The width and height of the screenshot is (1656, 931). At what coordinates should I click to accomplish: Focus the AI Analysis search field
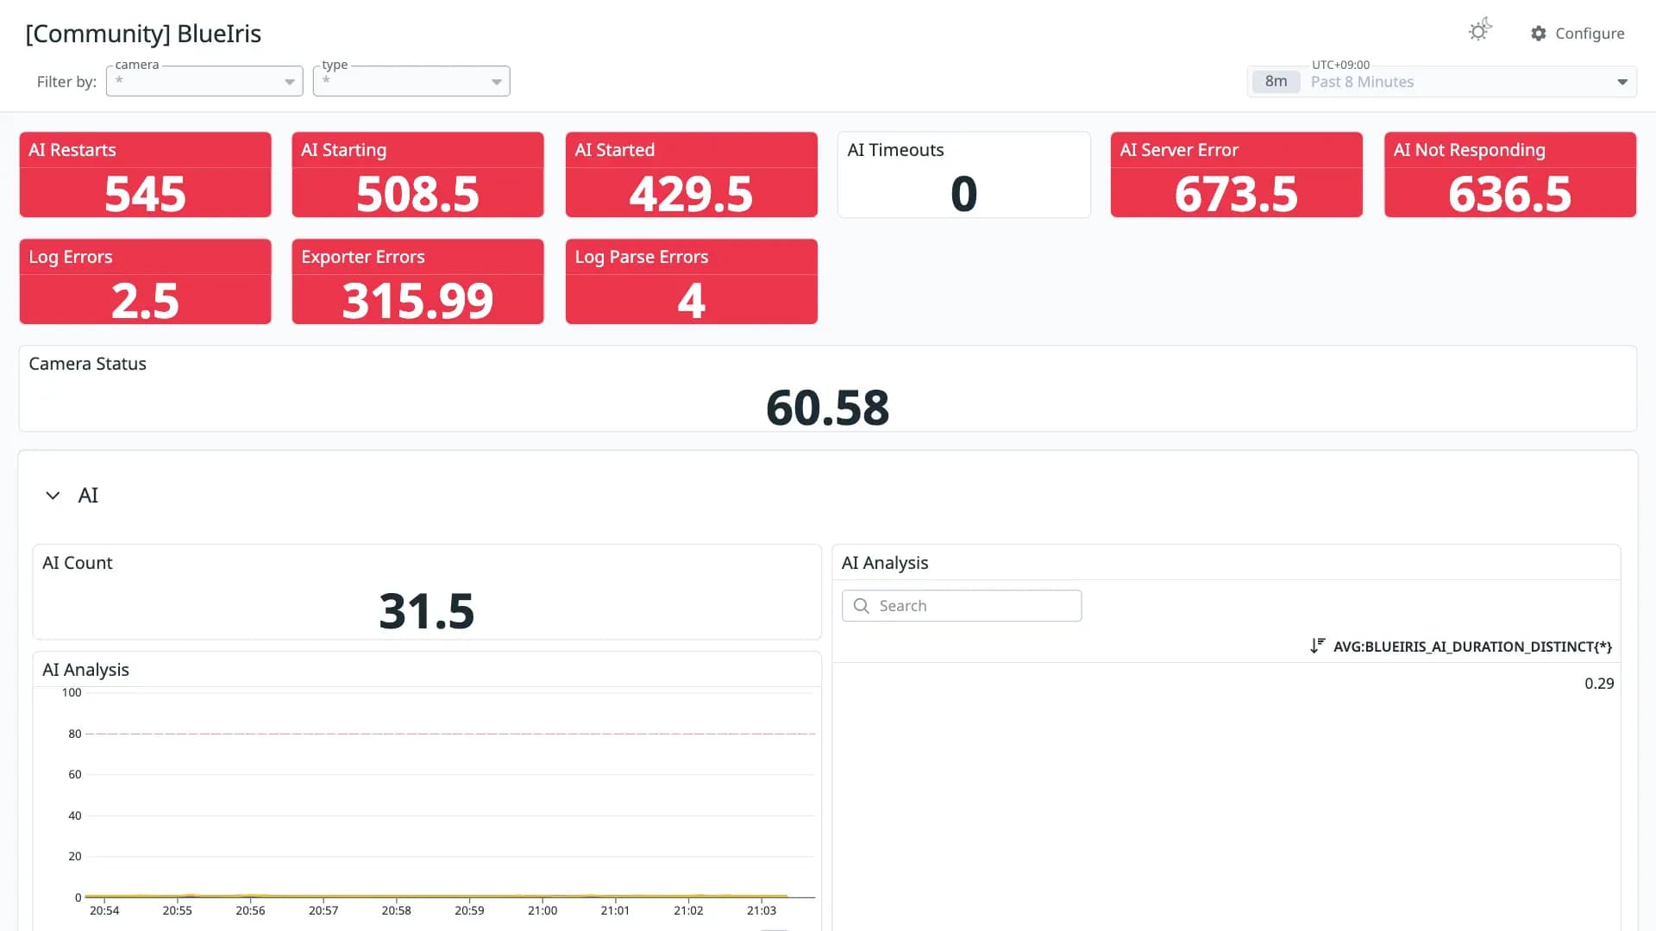[x=962, y=606]
